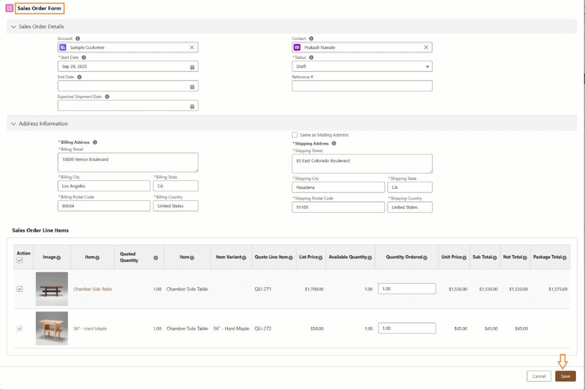Open the Status dropdown showing Draft
585x390 pixels.
362,67
